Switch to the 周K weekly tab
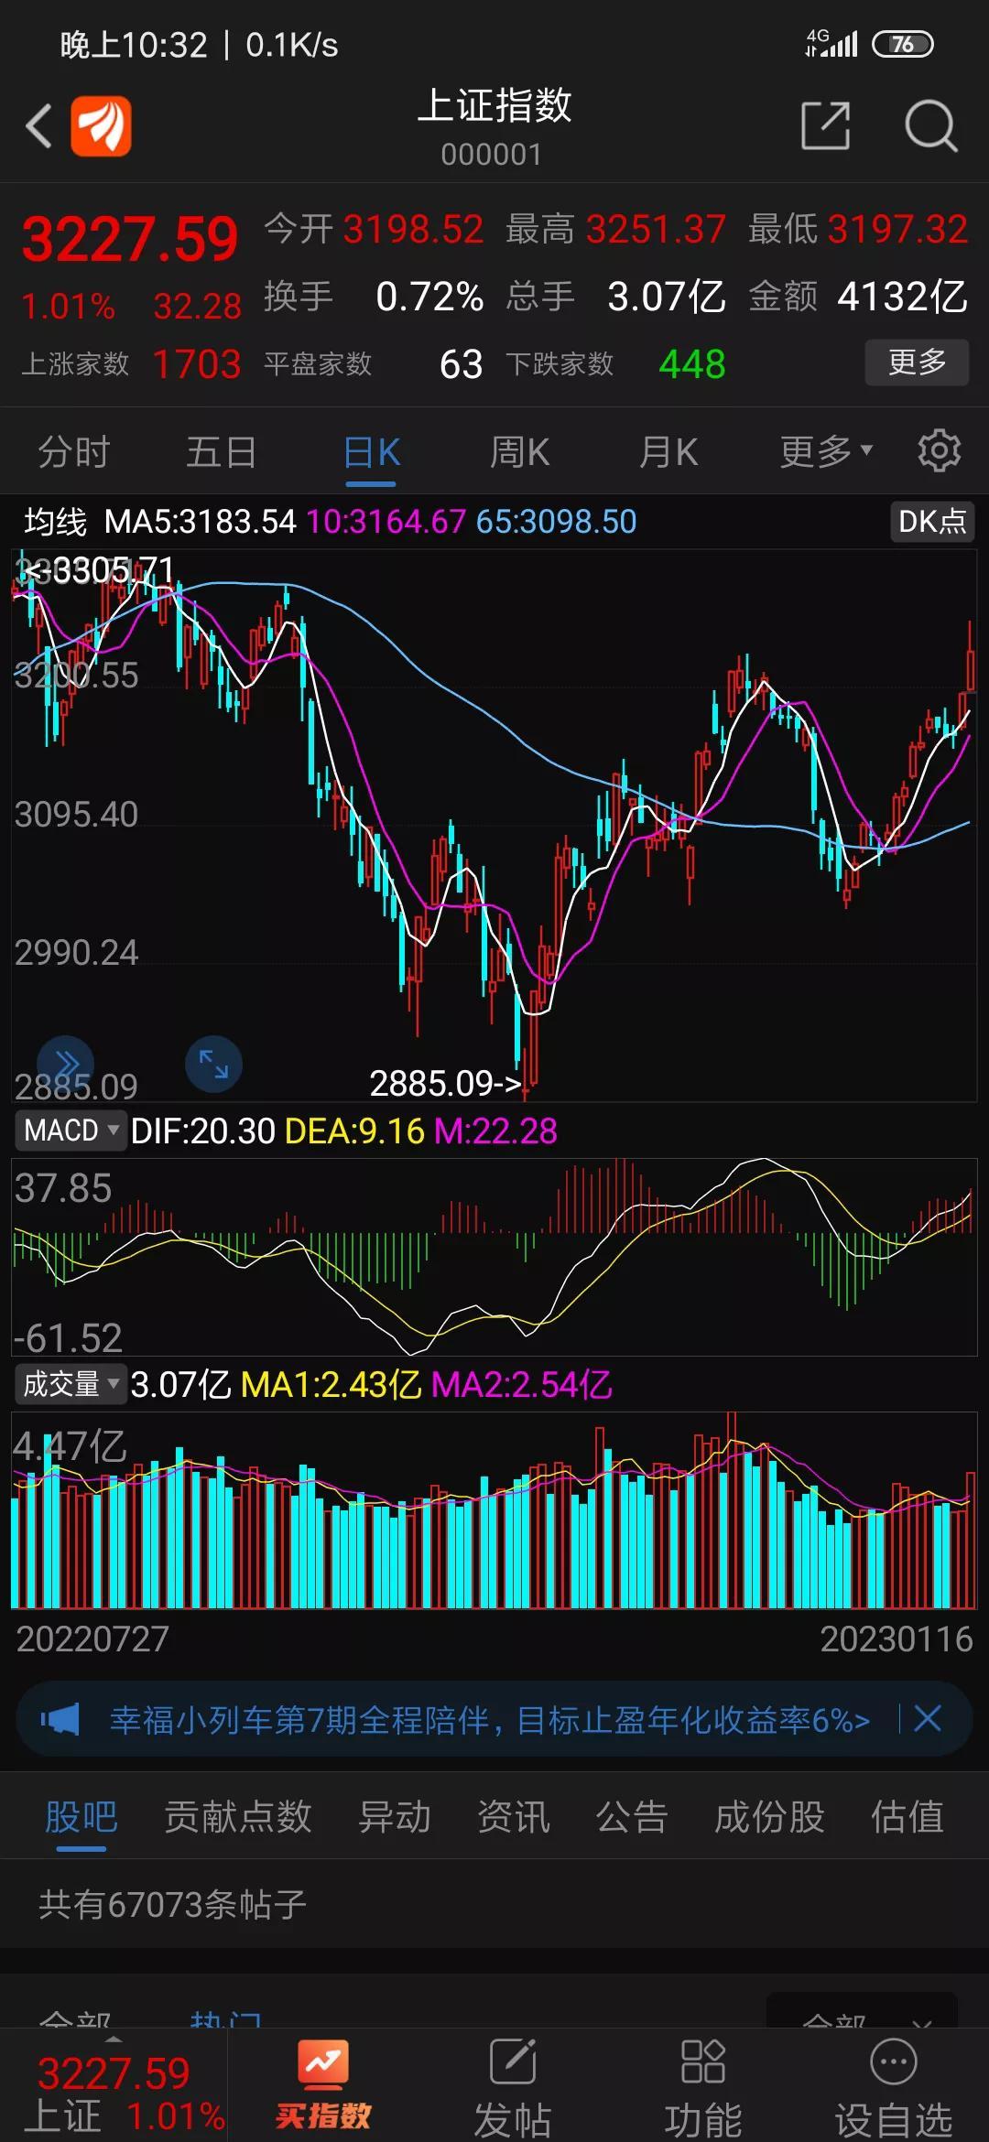The height and width of the screenshot is (2142, 989). (x=519, y=451)
